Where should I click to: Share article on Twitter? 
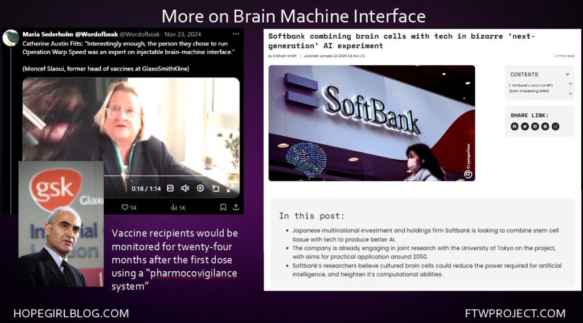(x=525, y=126)
